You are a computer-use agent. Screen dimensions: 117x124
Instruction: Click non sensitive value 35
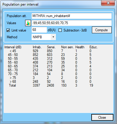point(63,62)
